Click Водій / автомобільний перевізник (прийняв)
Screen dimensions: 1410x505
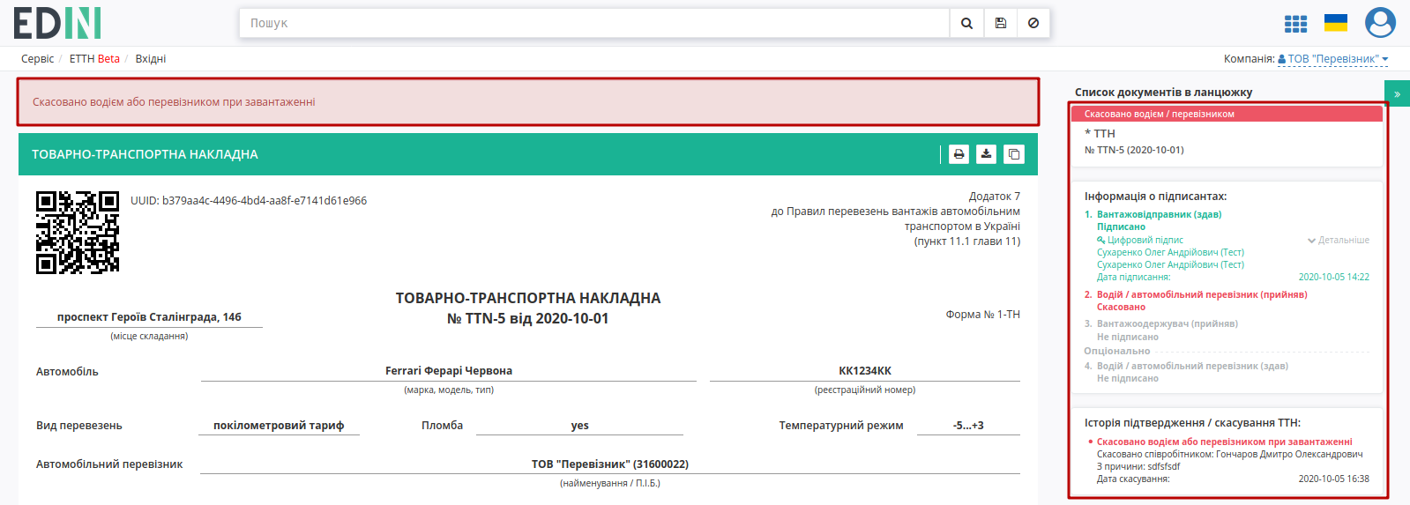(x=1202, y=294)
